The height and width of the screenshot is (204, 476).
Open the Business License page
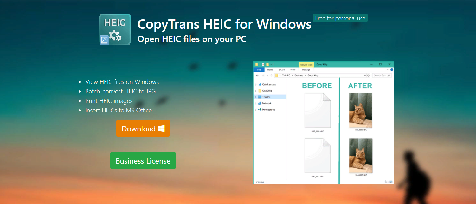[x=143, y=161]
